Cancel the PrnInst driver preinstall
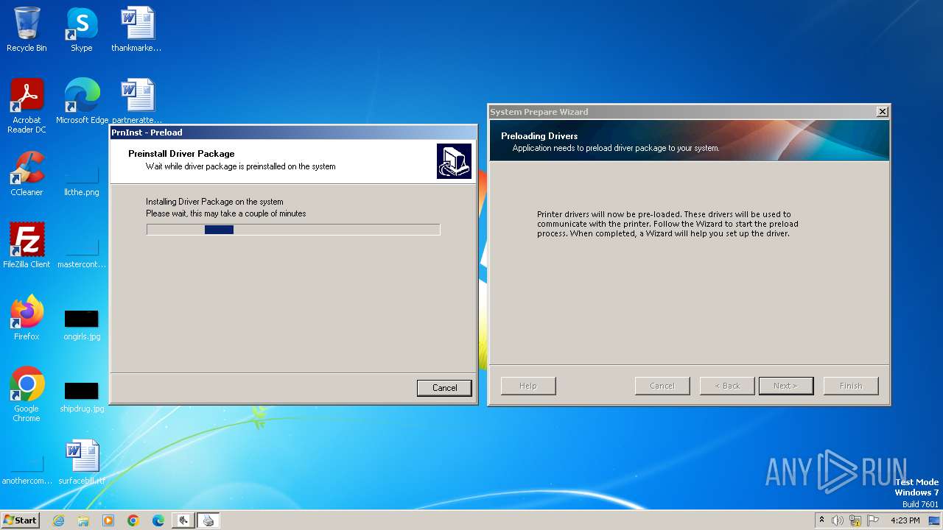Image resolution: width=943 pixels, height=530 pixels. (444, 388)
